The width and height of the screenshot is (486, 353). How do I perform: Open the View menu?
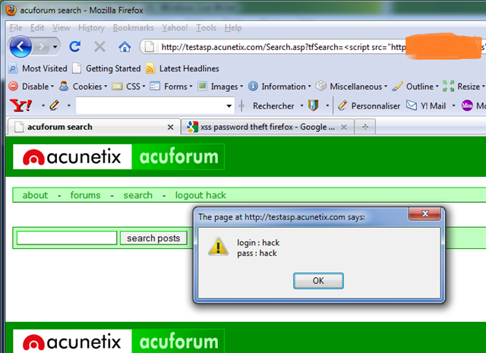coord(61,28)
